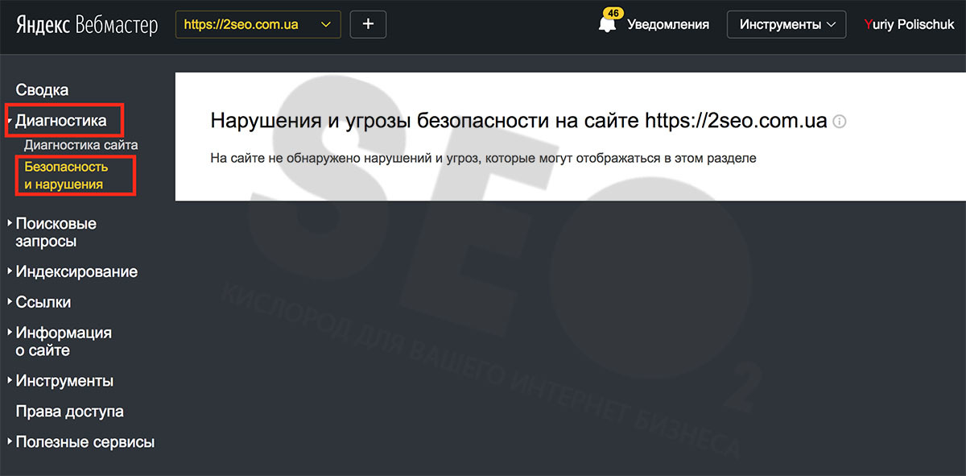This screenshot has height=476, width=966.
Task: Add a new site with the plus button
Action: click(368, 24)
